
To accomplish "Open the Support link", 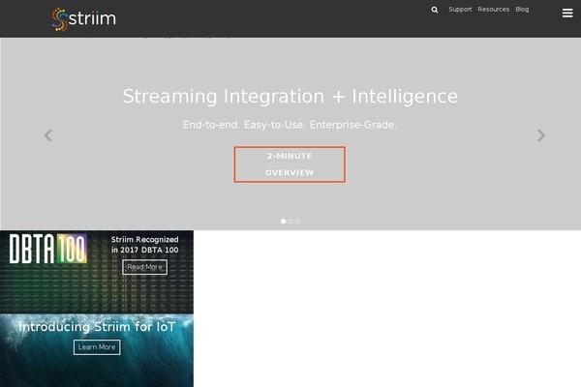I will tap(460, 10).
